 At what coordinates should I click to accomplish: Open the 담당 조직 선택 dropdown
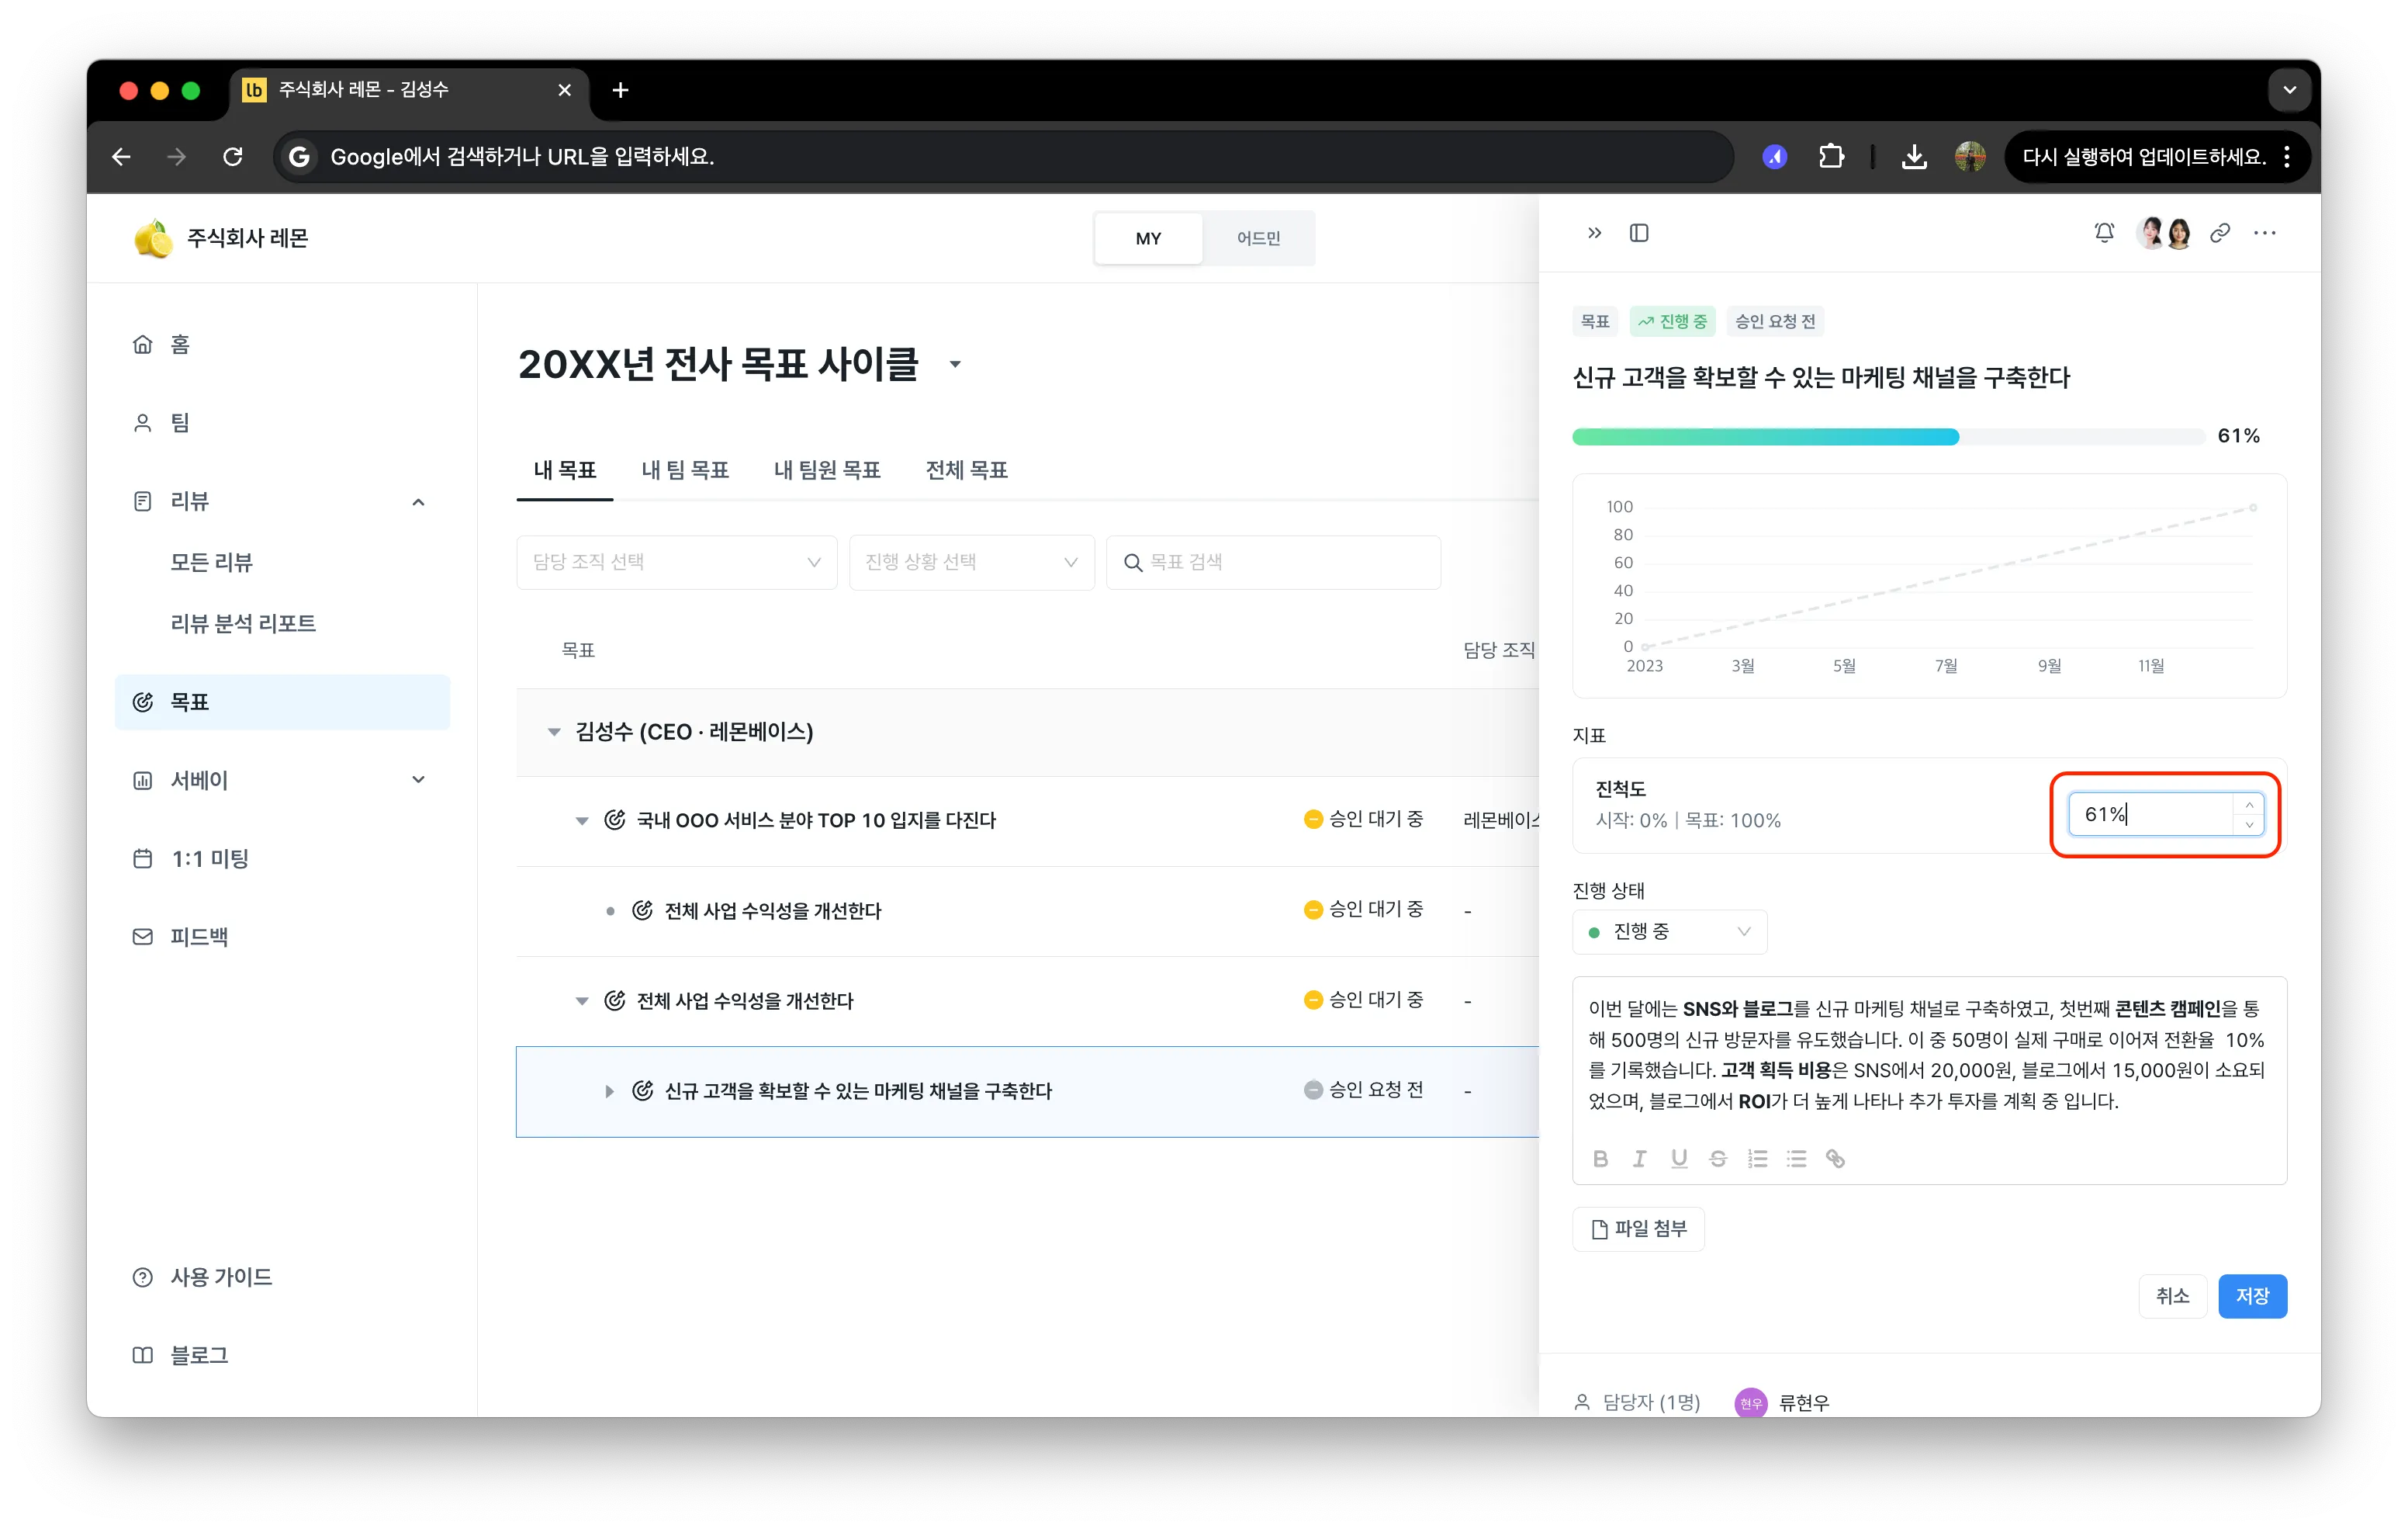point(676,563)
